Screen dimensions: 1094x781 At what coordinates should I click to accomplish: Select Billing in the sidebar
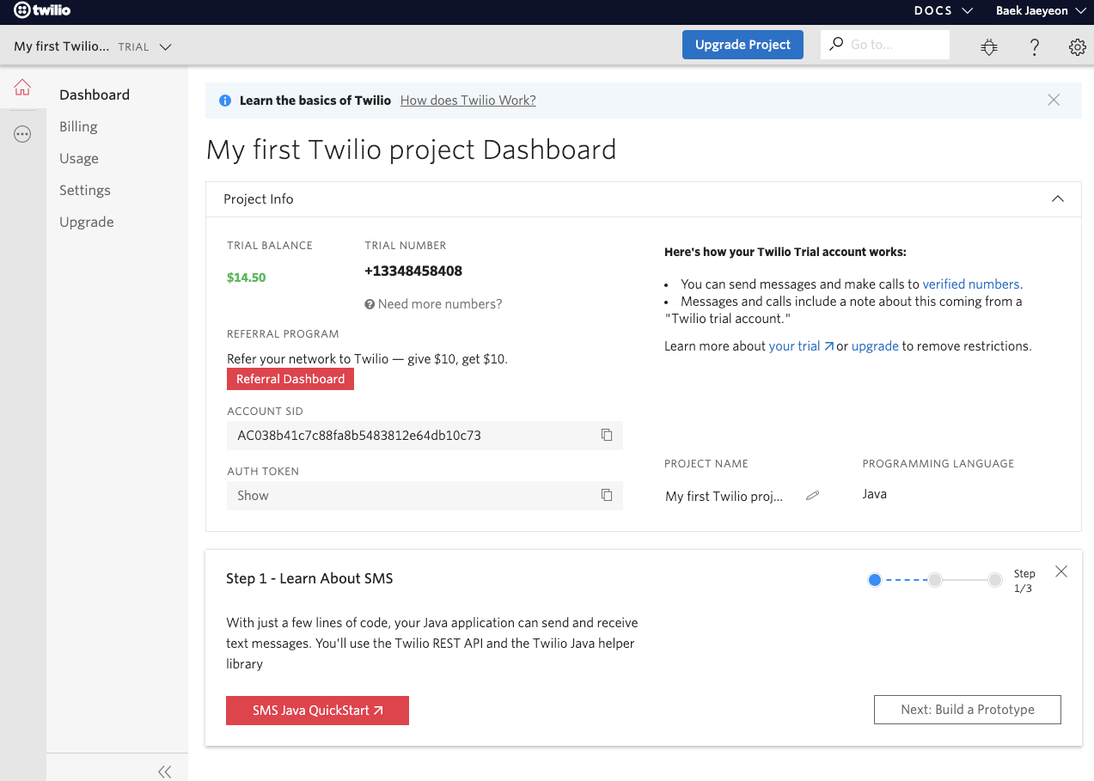pos(78,126)
